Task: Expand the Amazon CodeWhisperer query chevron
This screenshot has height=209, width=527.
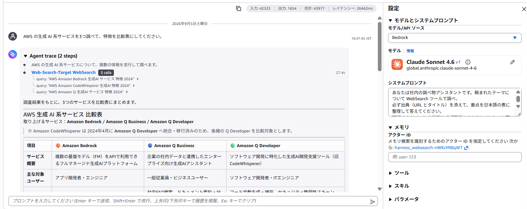Action: point(133,86)
